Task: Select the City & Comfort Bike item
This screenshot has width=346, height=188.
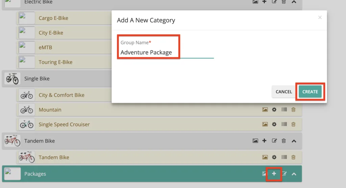Action: point(61,95)
